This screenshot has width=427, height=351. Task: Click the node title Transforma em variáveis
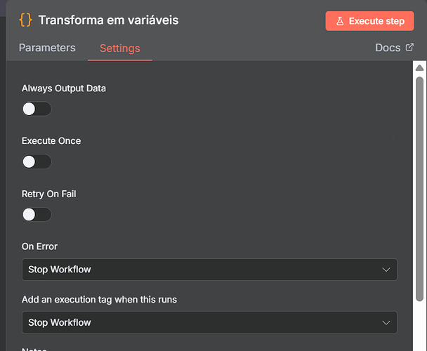pyautogui.click(x=108, y=20)
